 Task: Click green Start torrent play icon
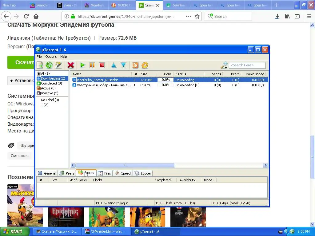82,65
